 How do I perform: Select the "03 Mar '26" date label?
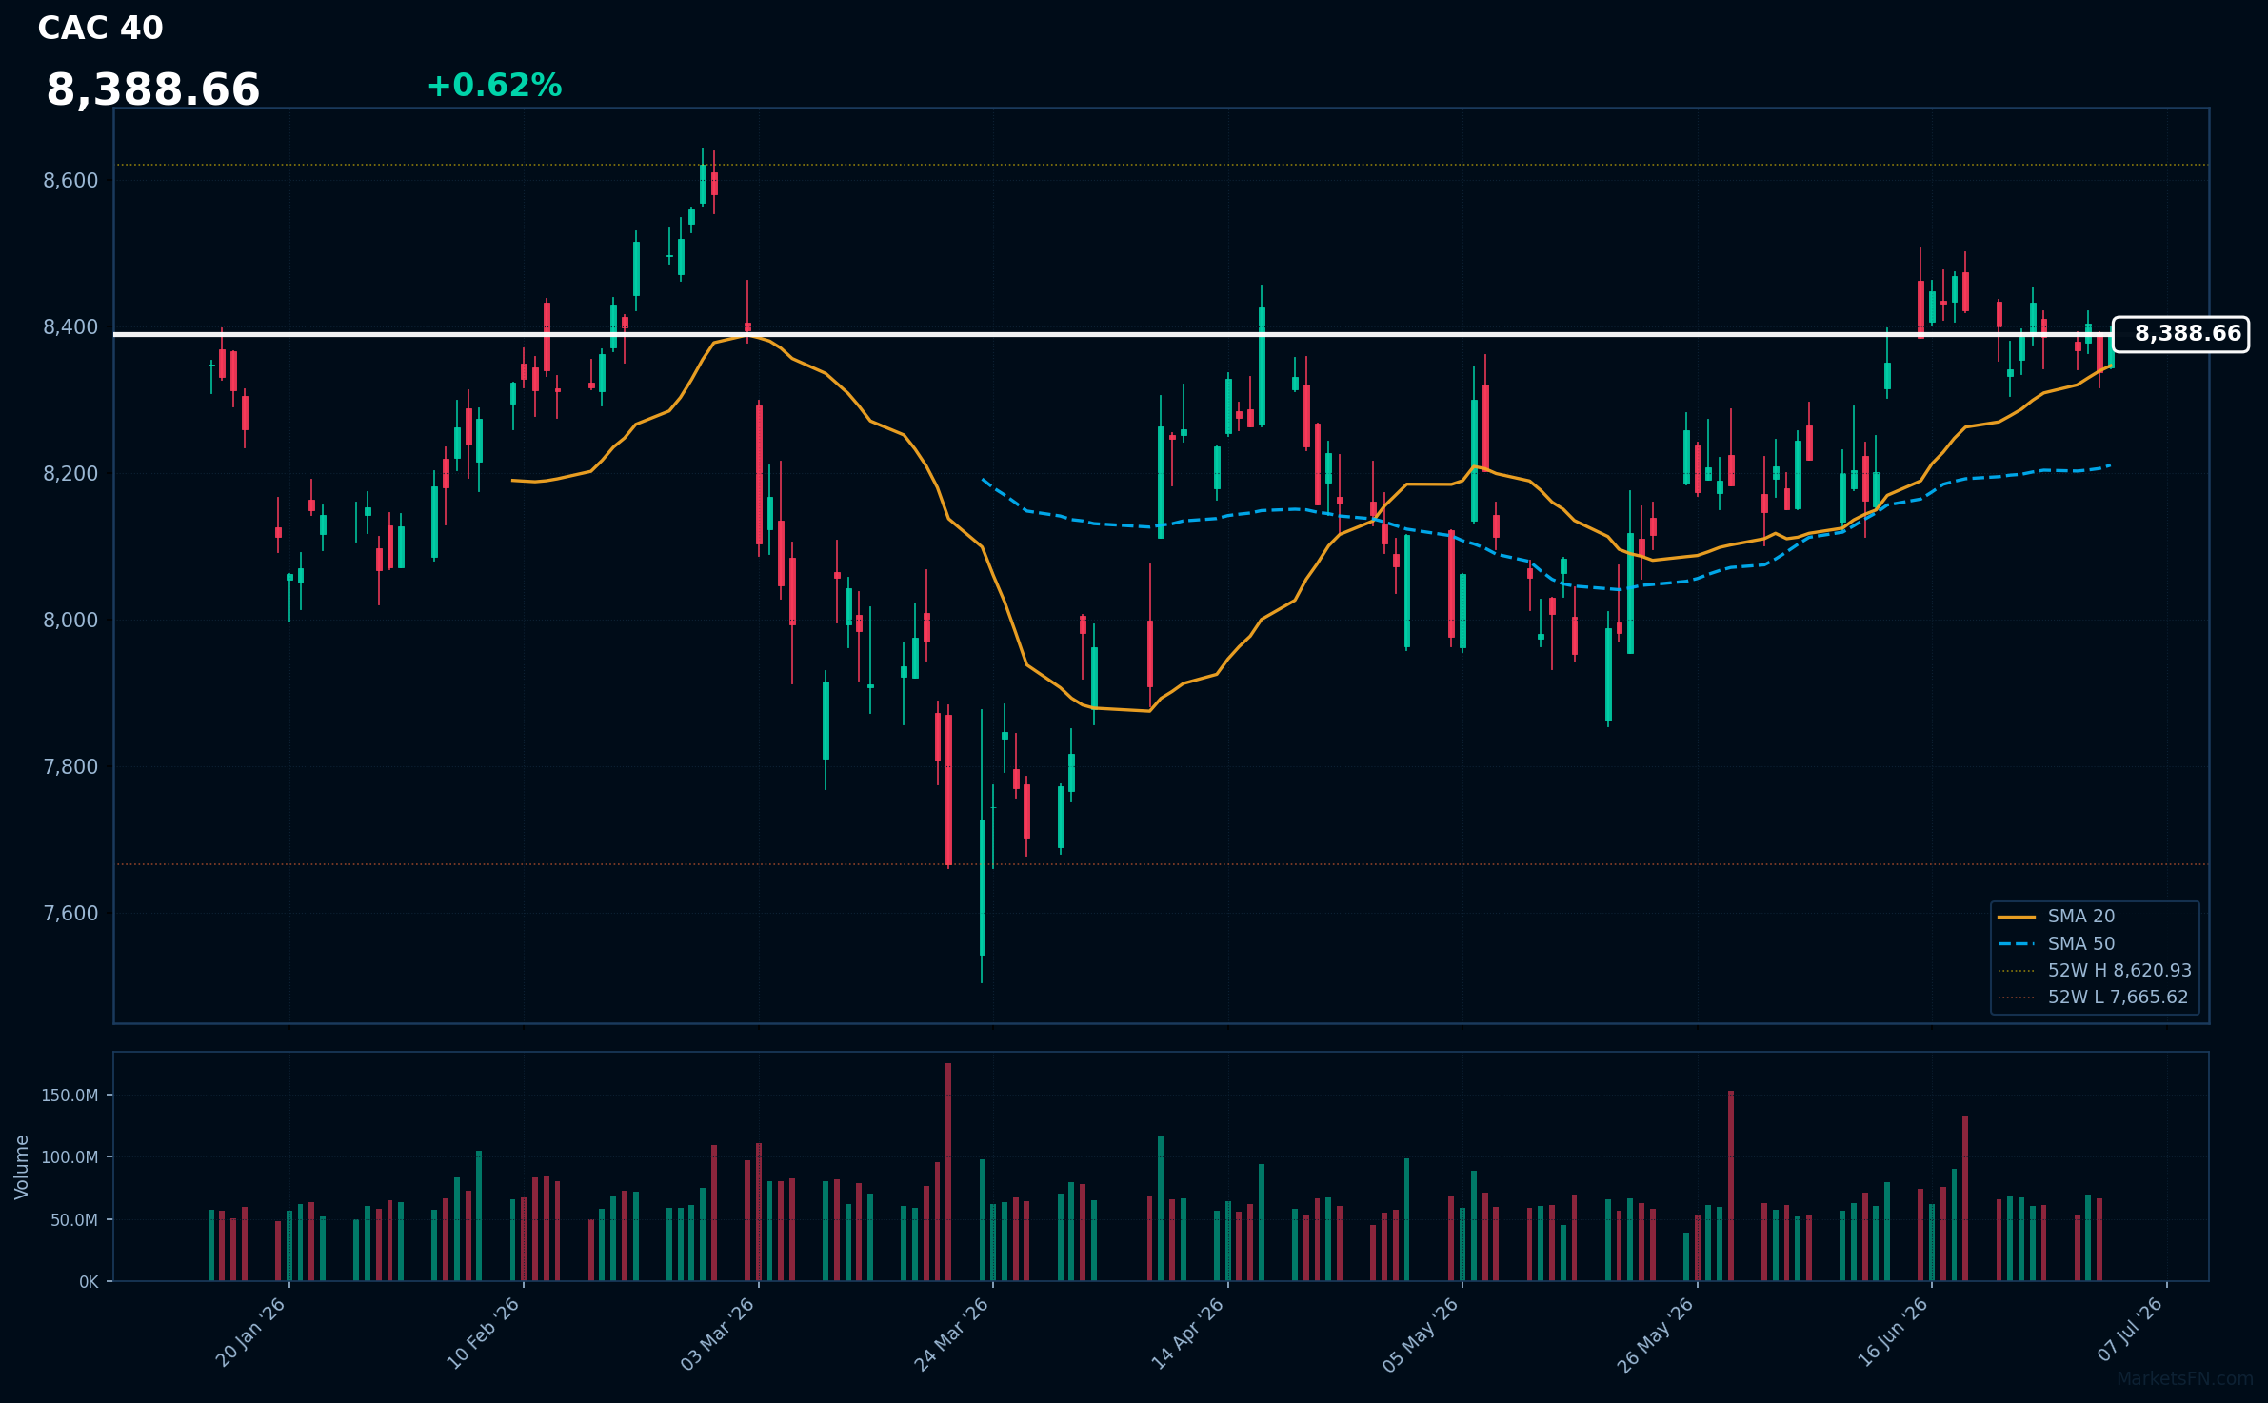[719, 1334]
